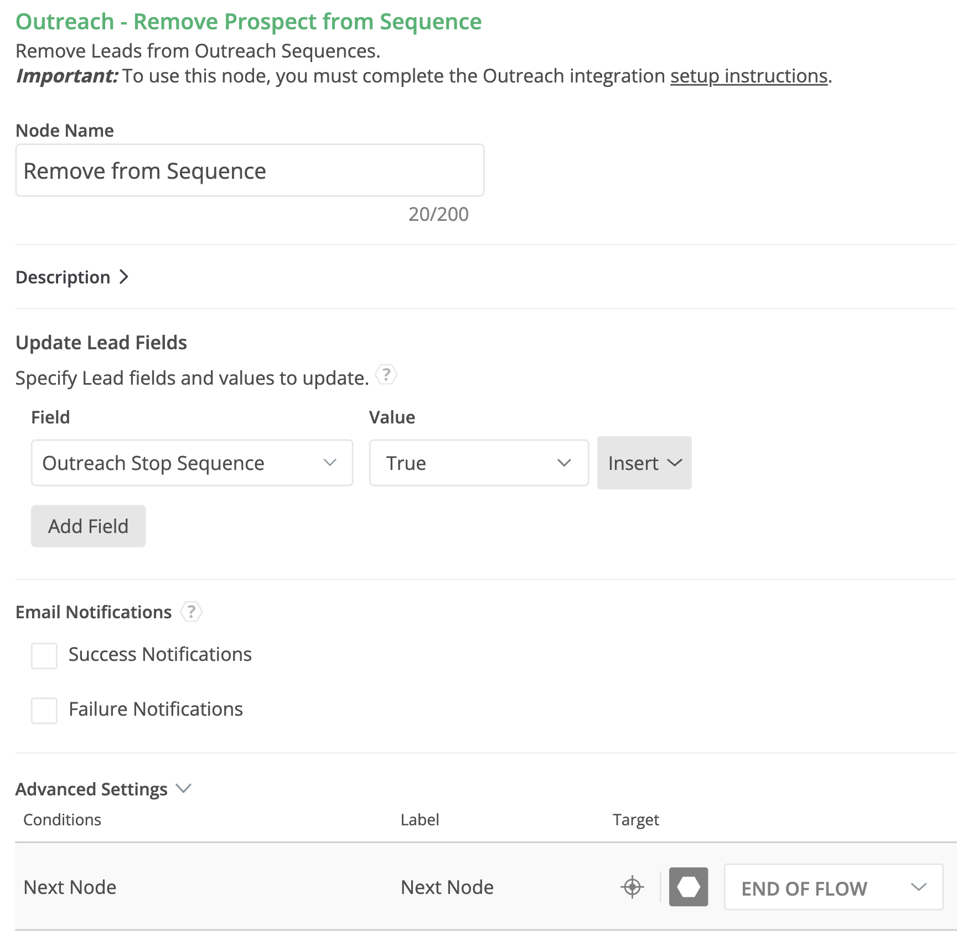Open the Outreach Stop Sequence field dropdown
The width and height of the screenshot is (957, 941).
192,463
